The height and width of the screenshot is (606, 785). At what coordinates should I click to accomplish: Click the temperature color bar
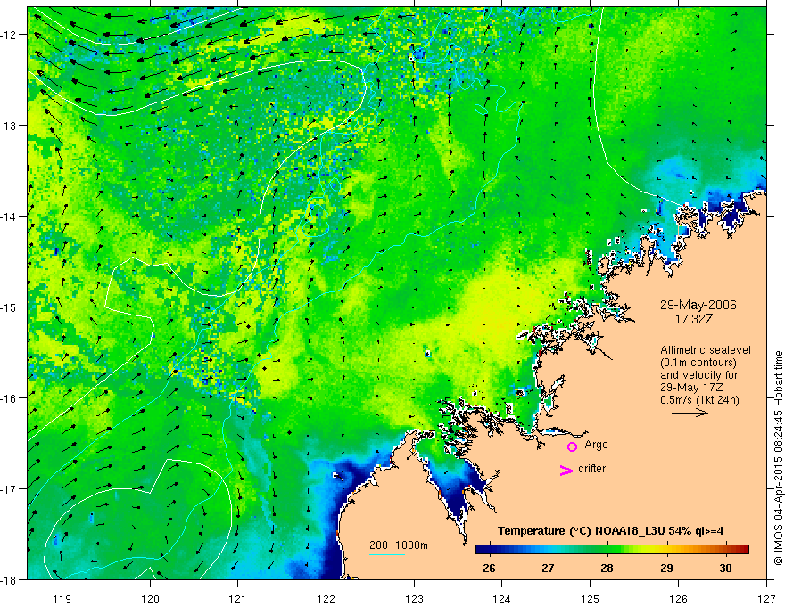pos(612,550)
